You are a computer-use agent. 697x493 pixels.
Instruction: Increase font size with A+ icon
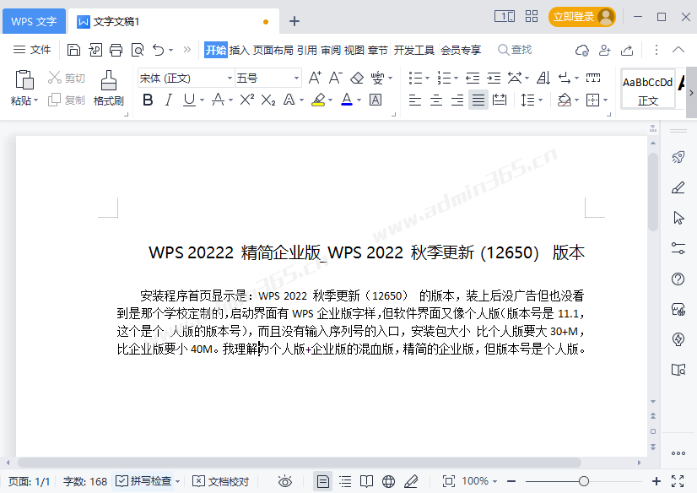click(x=315, y=78)
